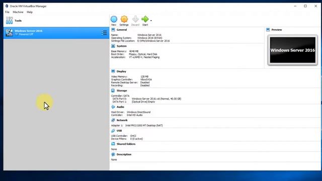Click the Storage section icon
The width and height of the screenshot is (322, 181).
tap(113, 90)
